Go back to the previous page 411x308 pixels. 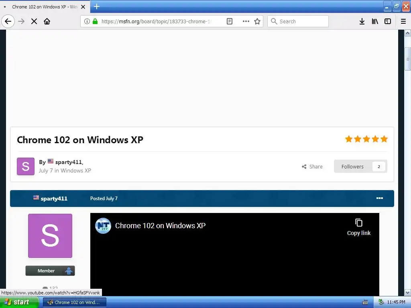coord(8,21)
